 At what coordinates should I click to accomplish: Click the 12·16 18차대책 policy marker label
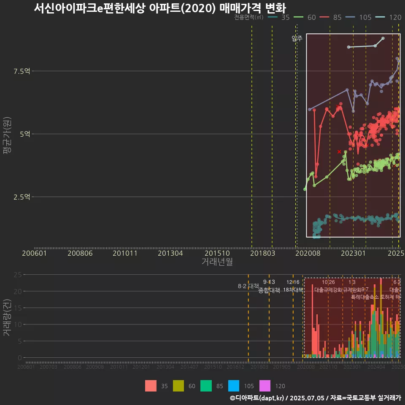(x=293, y=286)
